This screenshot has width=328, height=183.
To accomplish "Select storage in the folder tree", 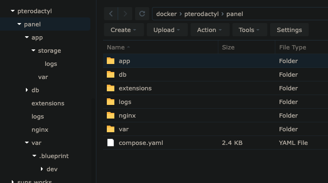I will [49, 51].
